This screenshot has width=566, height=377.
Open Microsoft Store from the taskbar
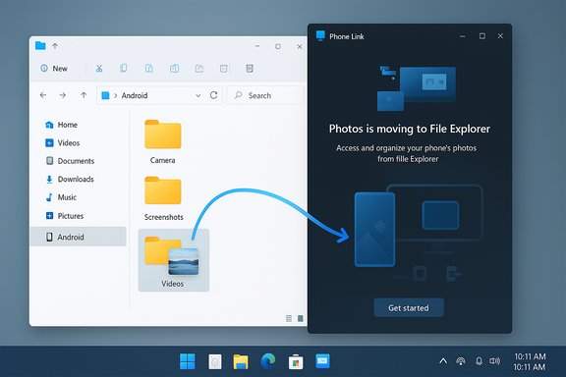[296, 362]
